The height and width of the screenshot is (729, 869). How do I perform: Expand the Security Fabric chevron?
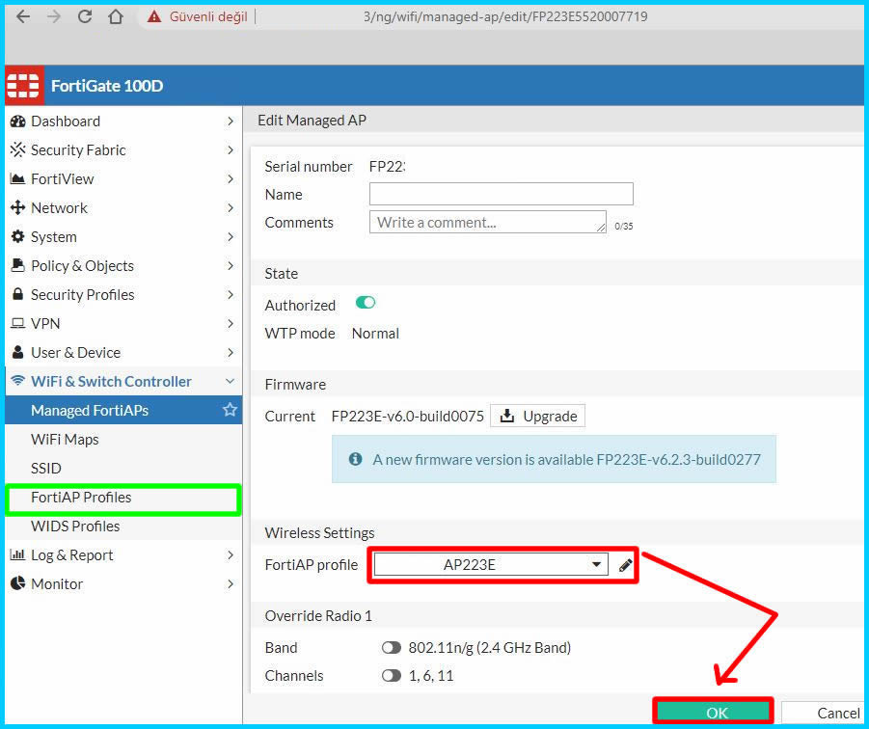pos(231,150)
